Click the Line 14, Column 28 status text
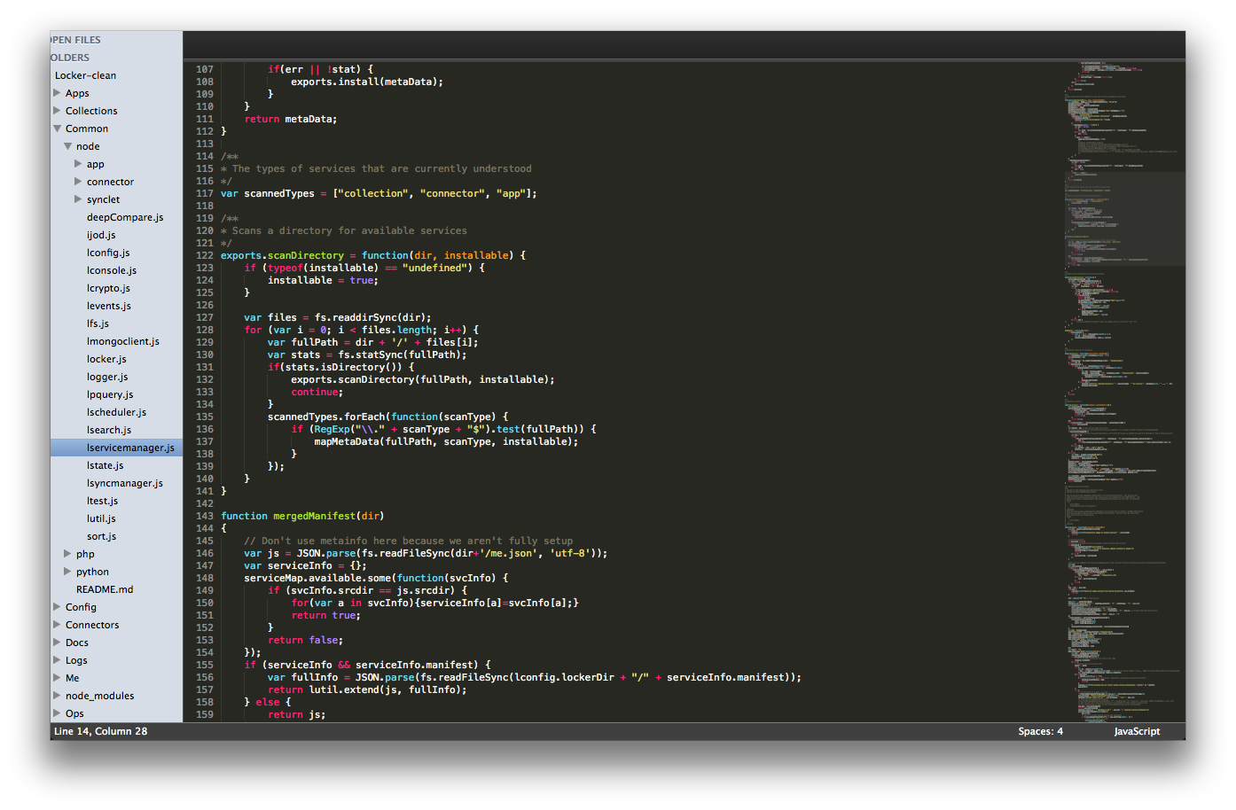The height and width of the screenshot is (810, 1236). (101, 731)
